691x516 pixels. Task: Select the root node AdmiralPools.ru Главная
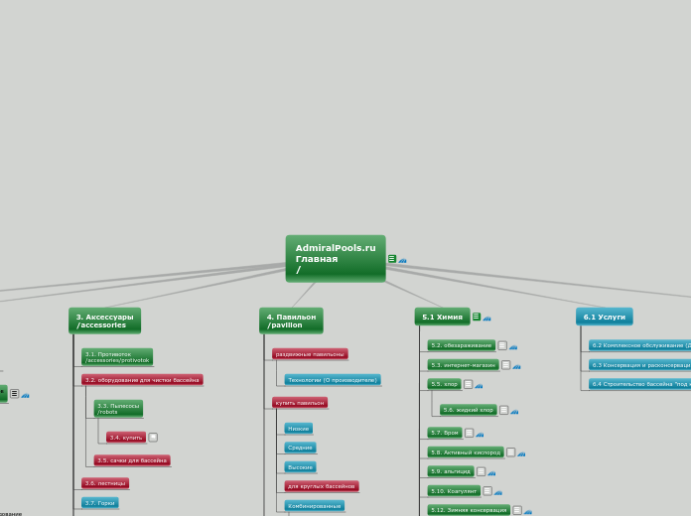[336, 259]
